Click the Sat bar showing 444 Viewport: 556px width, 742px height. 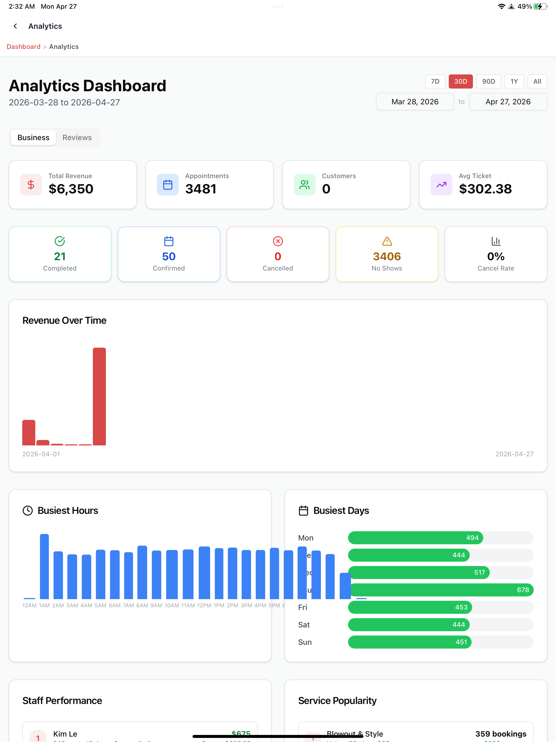(409, 625)
